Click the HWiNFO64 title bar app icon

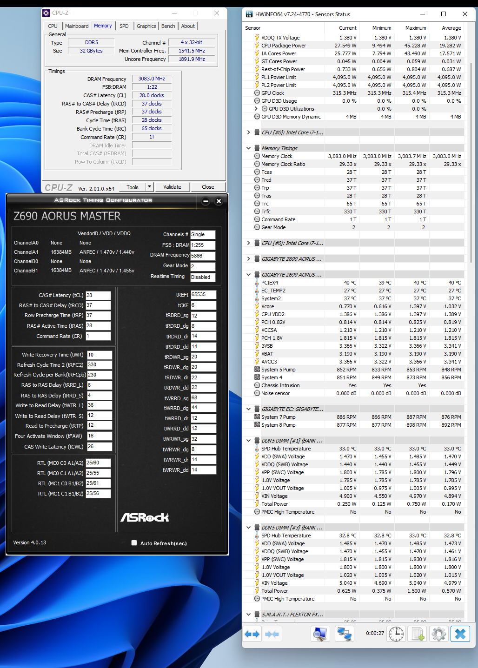click(249, 14)
